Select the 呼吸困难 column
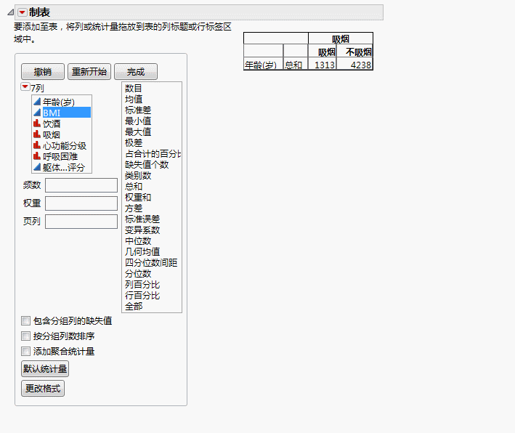Screen dimensions: 515x433 coord(62,156)
